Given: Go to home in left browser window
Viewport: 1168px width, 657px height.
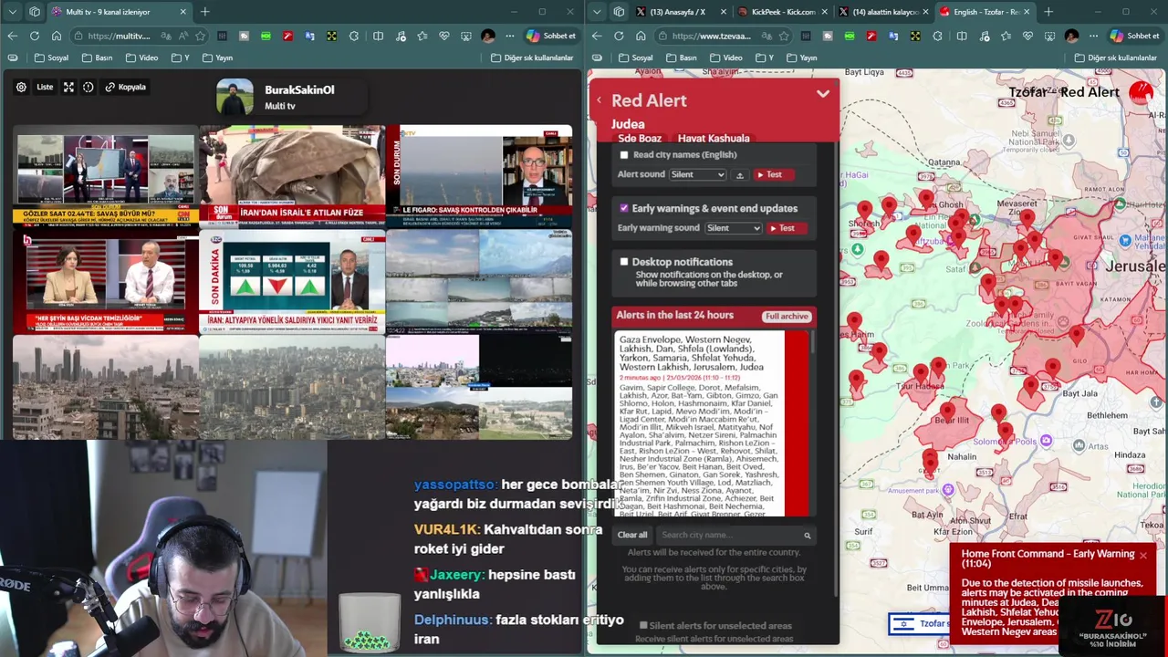Looking at the screenshot, I should coord(57,36).
